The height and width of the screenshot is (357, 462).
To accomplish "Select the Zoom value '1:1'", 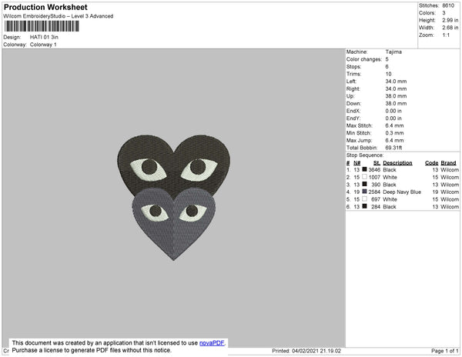I will point(446,35).
